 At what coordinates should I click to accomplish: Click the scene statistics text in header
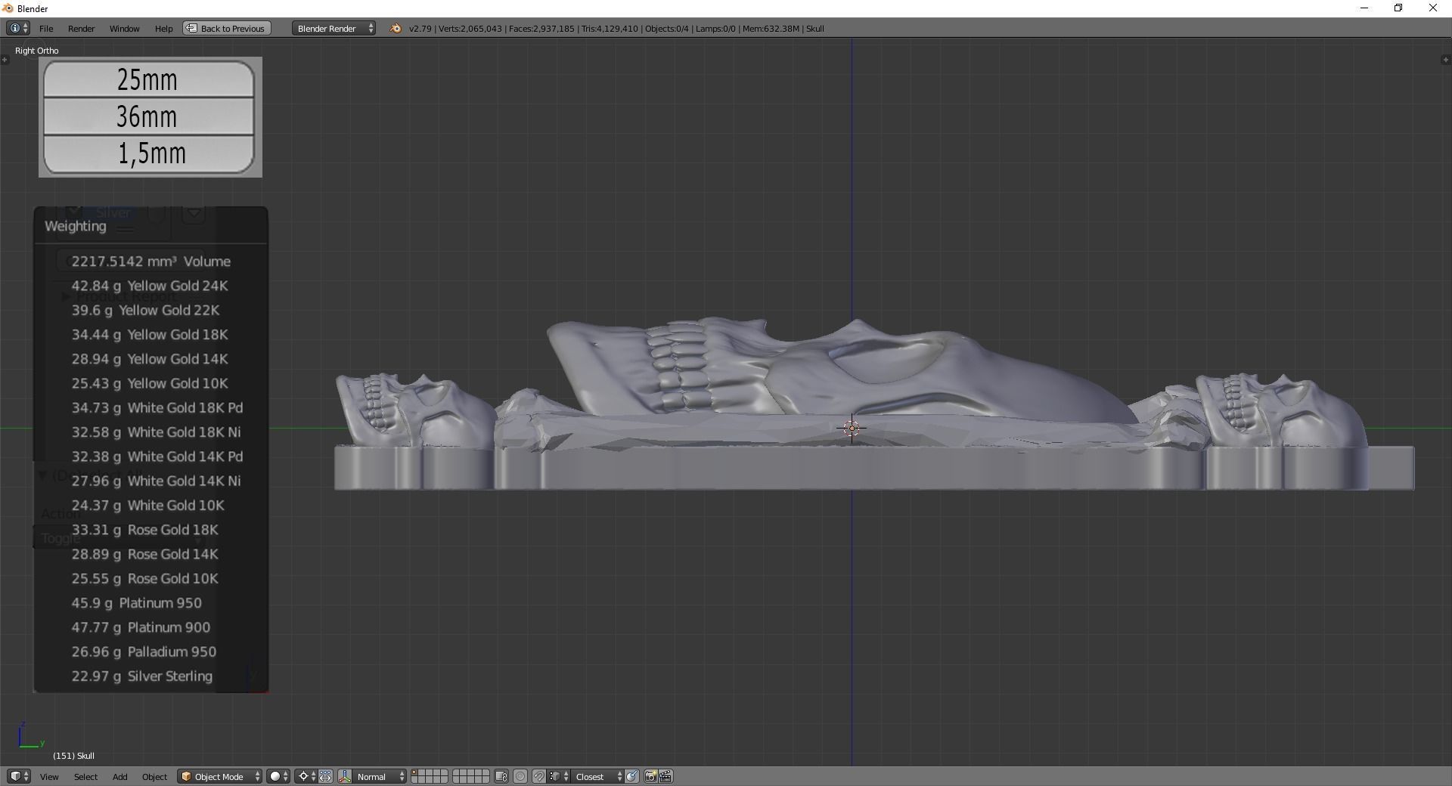(x=616, y=29)
